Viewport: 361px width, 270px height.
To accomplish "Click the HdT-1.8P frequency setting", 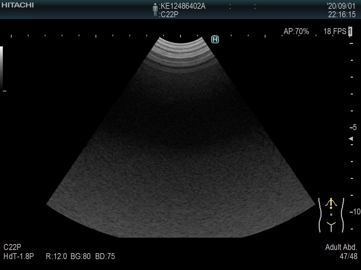I will (18, 257).
